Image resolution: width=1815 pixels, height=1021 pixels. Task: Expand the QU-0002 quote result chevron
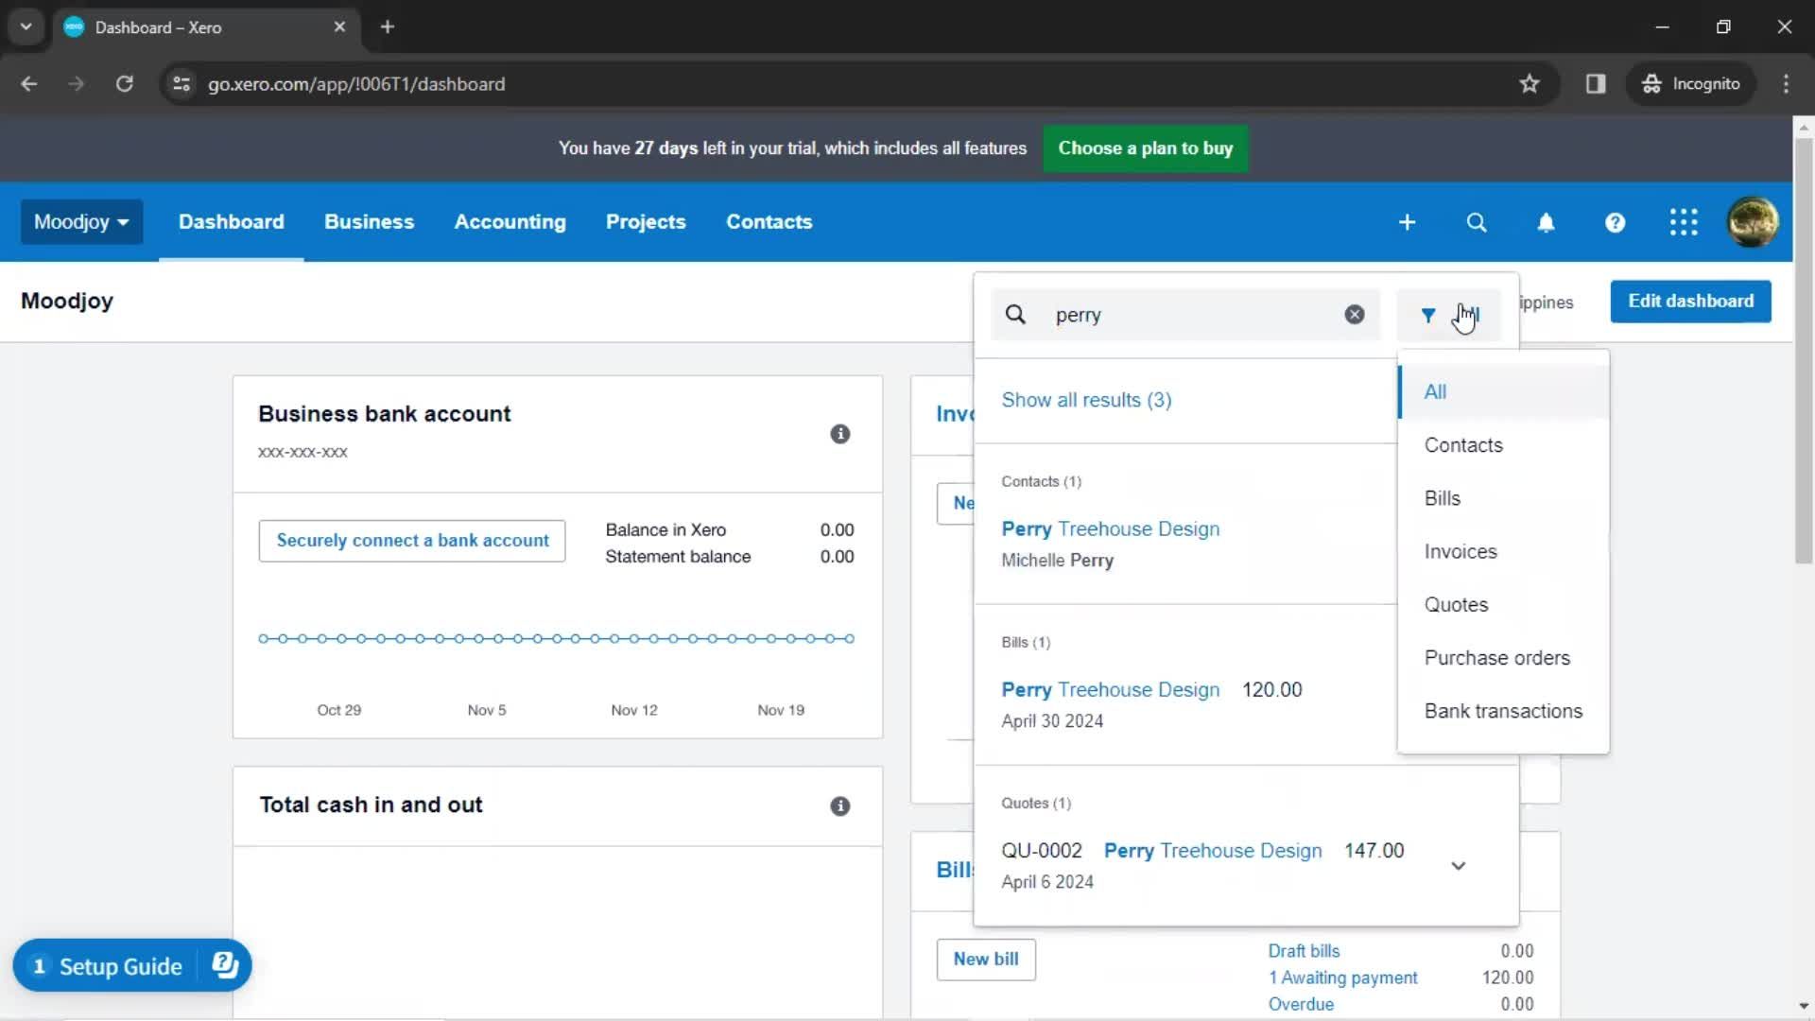point(1458,866)
